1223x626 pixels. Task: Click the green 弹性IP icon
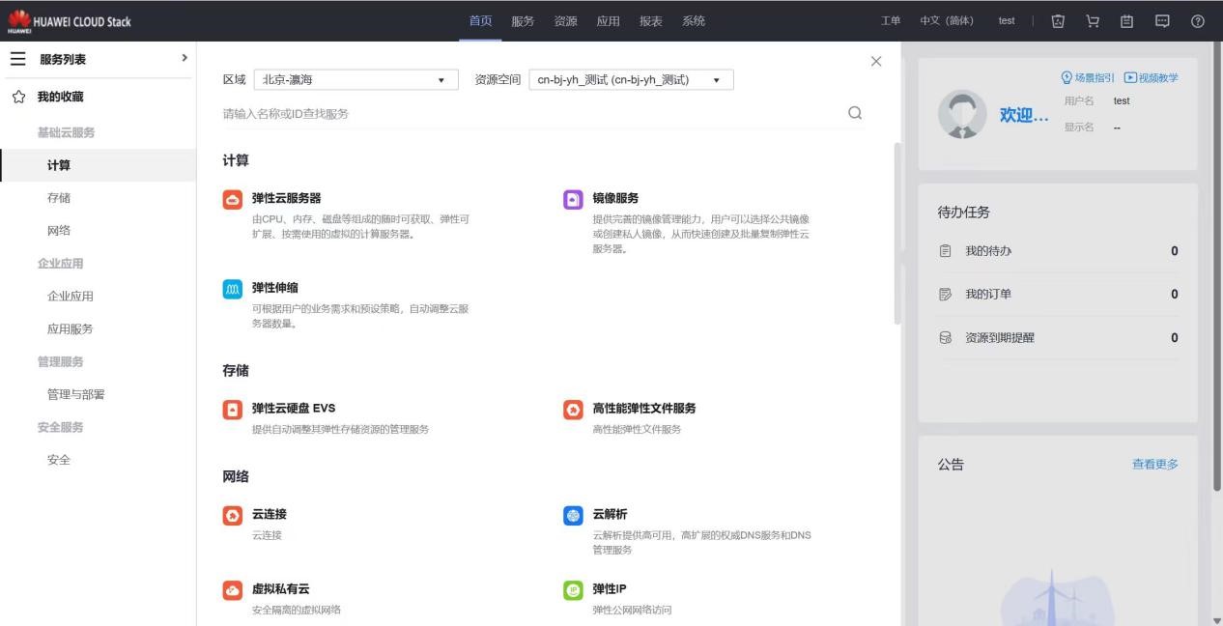[573, 590]
